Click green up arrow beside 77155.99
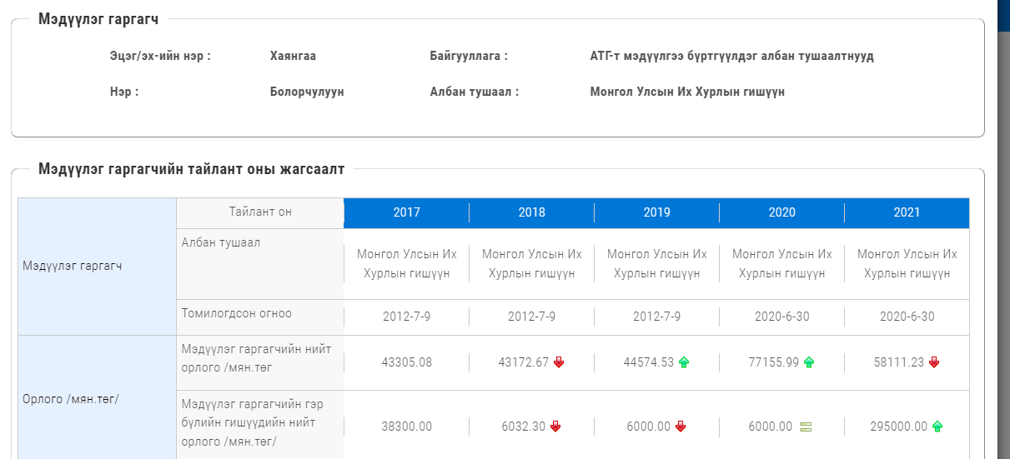 [809, 362]
